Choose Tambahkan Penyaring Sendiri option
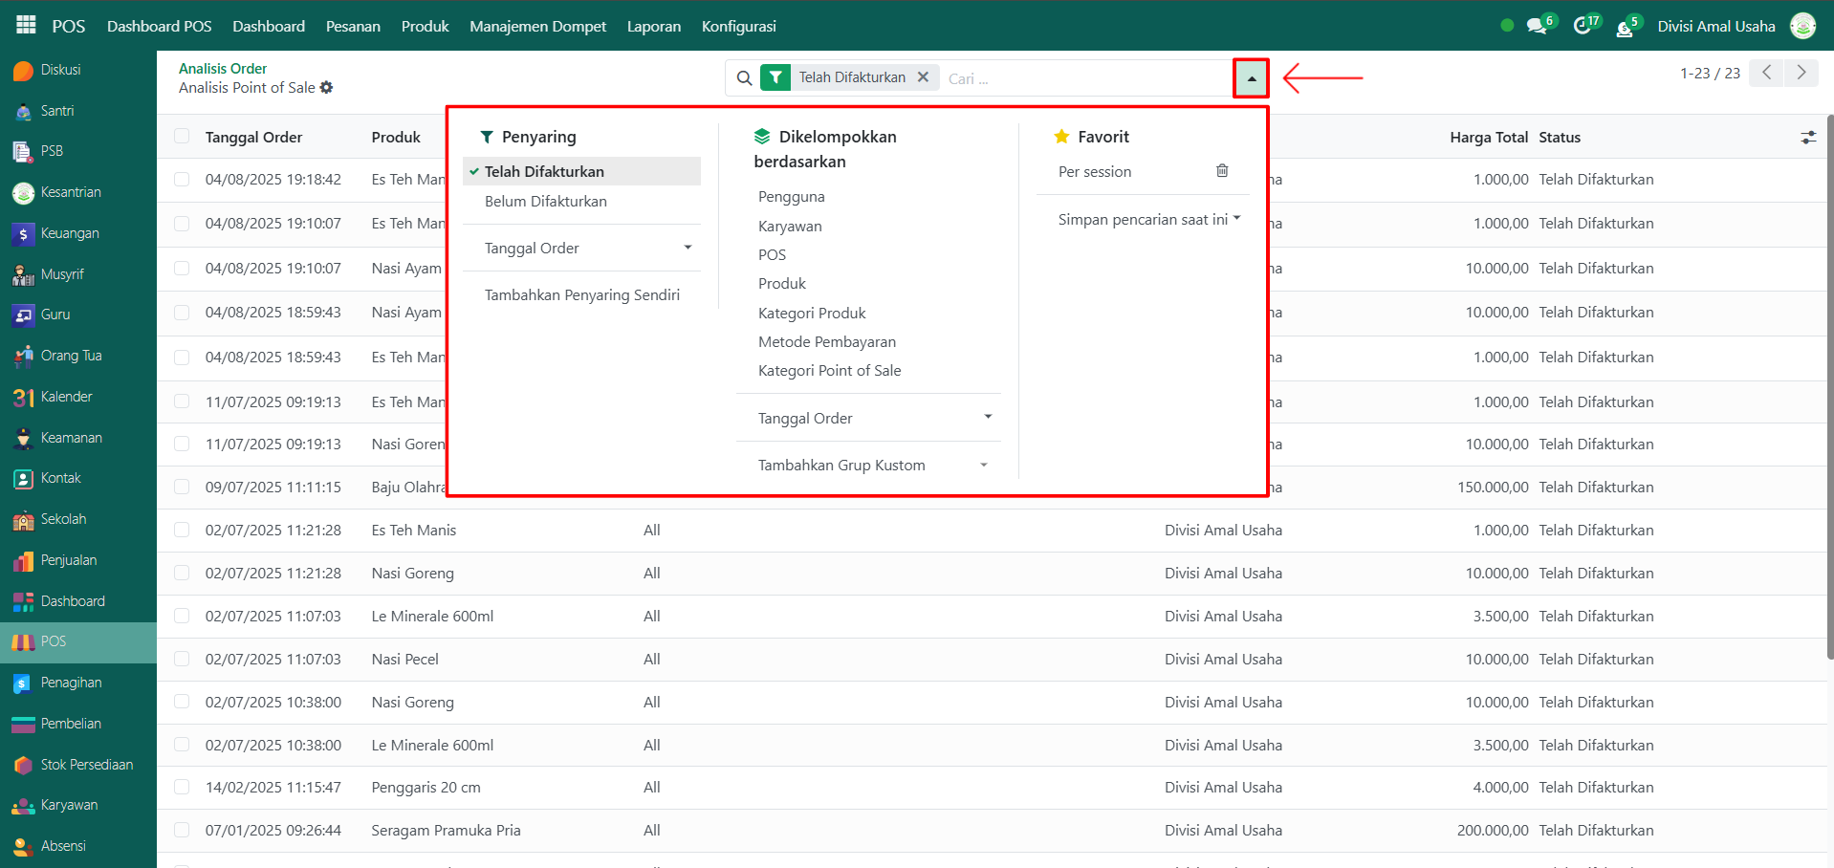The height and width of the screenshot is (868, 1834). tap(581, 295)
